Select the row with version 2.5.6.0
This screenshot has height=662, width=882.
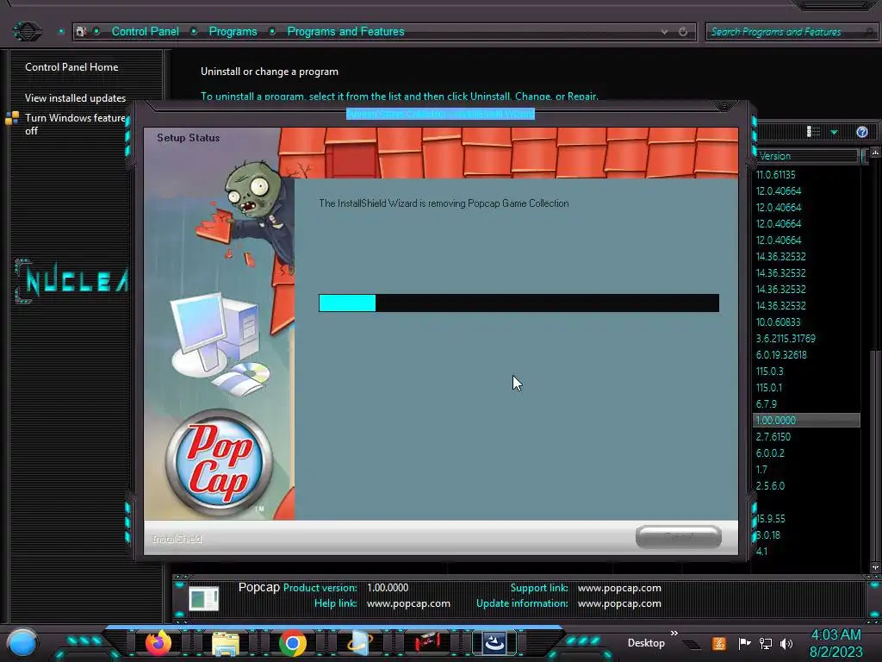(806, 485)
